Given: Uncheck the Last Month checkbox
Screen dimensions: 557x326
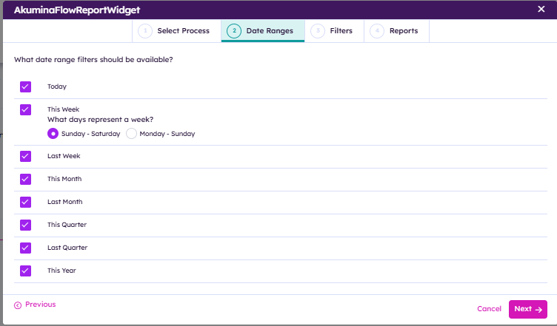Looking at the screenshot, I should click(26, 203).
